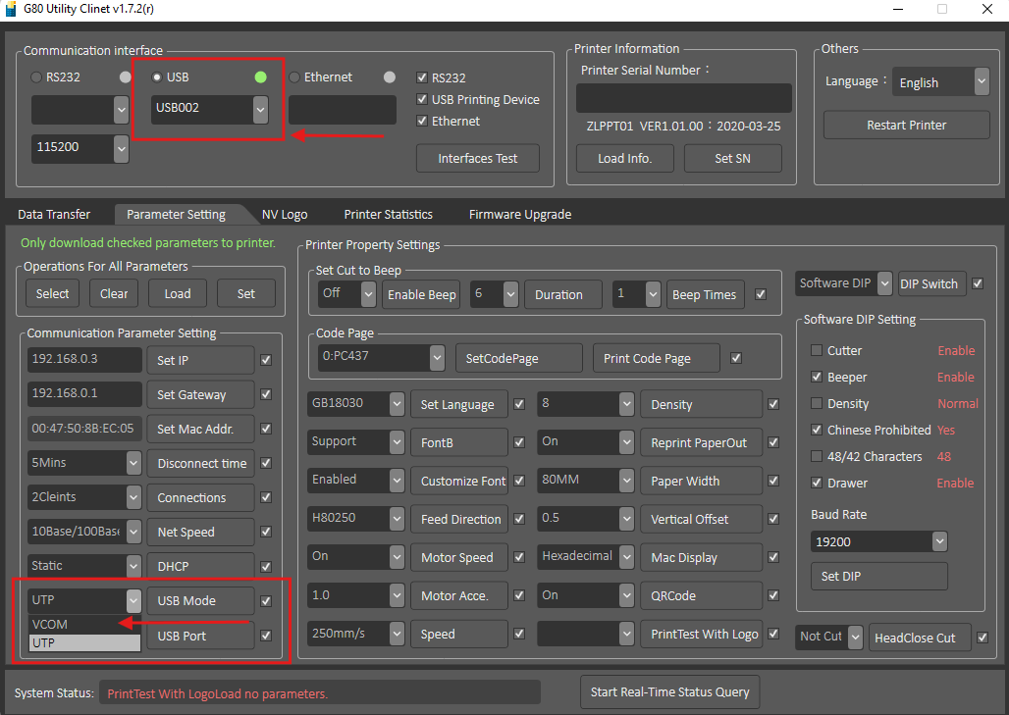Choose VCOM in the USB Mode list
Screen dimensions: 1009x715
(84, 625)
